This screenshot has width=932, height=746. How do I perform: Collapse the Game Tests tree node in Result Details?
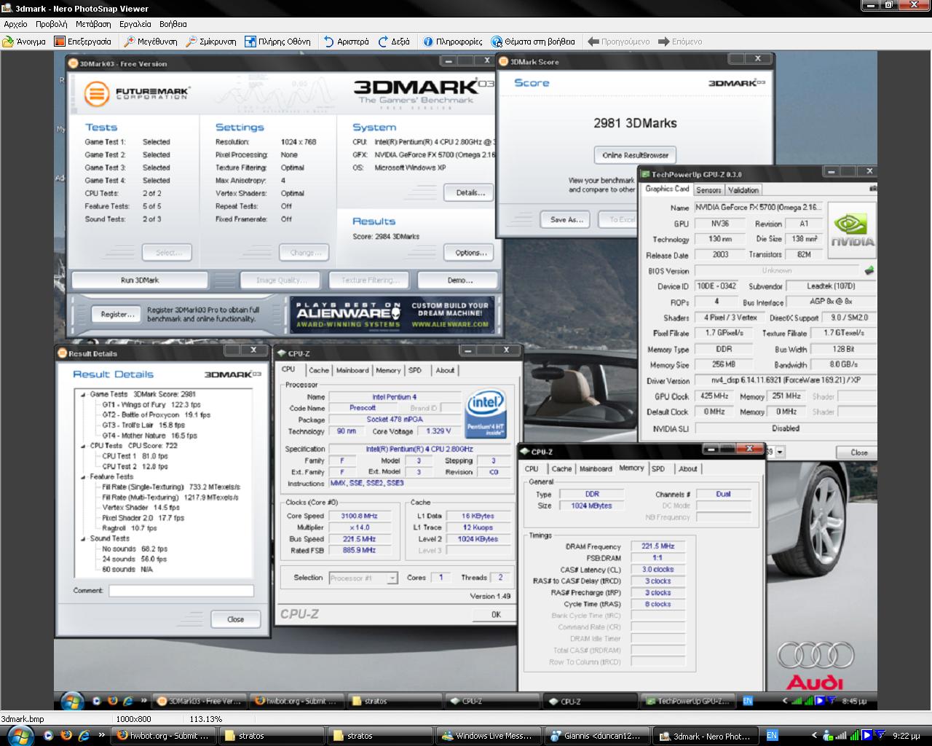point(84,394)
